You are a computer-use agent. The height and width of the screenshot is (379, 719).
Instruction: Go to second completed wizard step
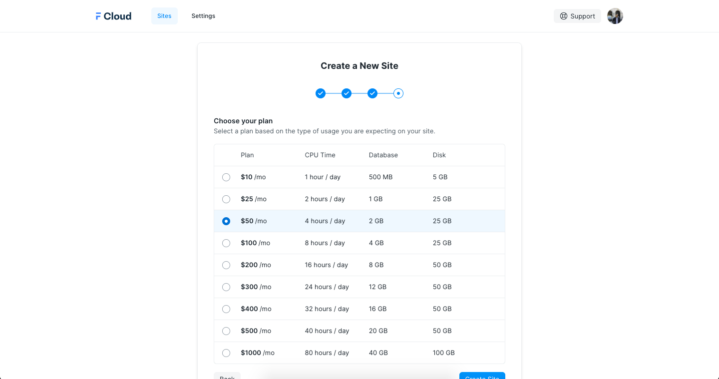pos(347,93)
